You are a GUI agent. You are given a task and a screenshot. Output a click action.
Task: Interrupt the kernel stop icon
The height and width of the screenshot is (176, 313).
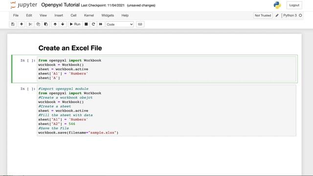86,24
